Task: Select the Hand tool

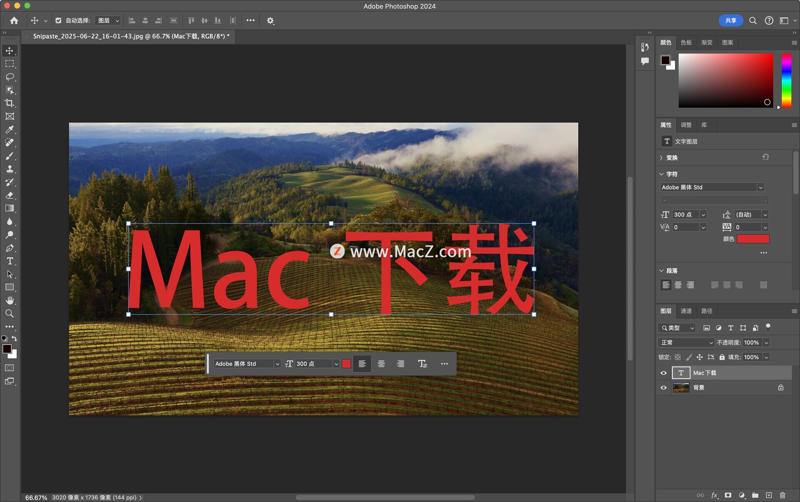Action: click(10, 300)
